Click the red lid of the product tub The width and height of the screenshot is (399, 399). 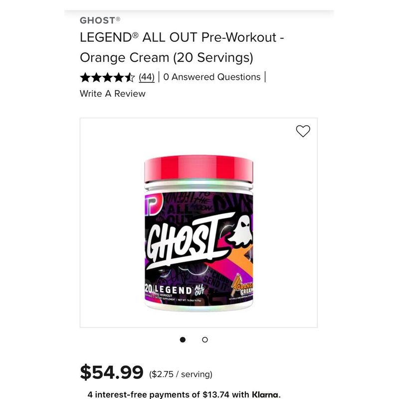click(199, 169)
